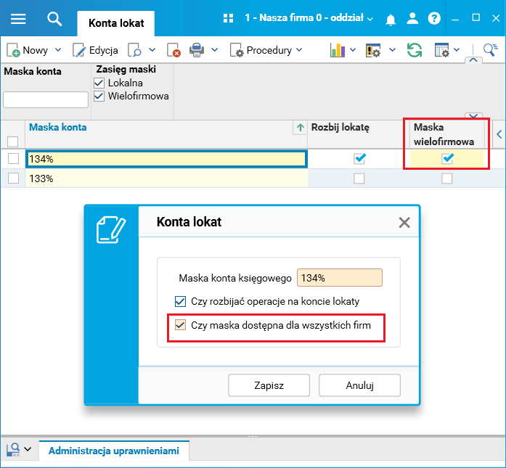Screen dimensions: 506x468
Task: Click the delete record icon
Action: coord(174,50)
